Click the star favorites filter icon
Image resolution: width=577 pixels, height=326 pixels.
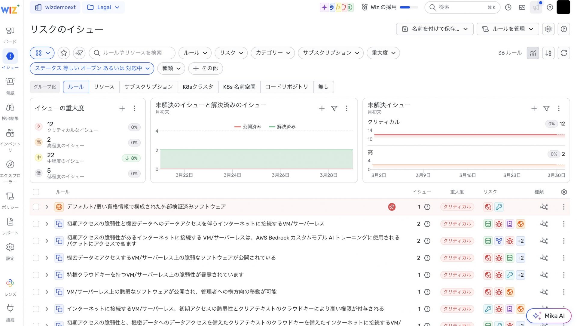coord(64,53)
